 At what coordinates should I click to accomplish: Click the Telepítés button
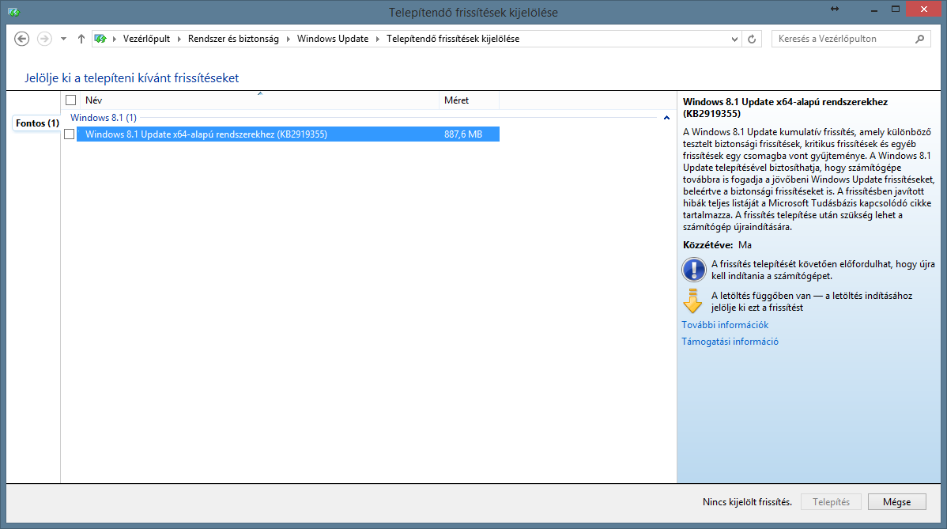coord(831,502)
